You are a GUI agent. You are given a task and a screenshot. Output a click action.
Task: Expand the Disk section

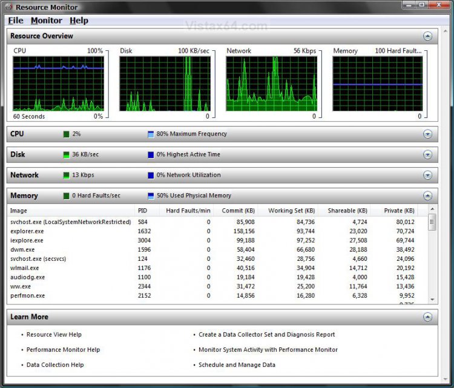click(427, 155)
